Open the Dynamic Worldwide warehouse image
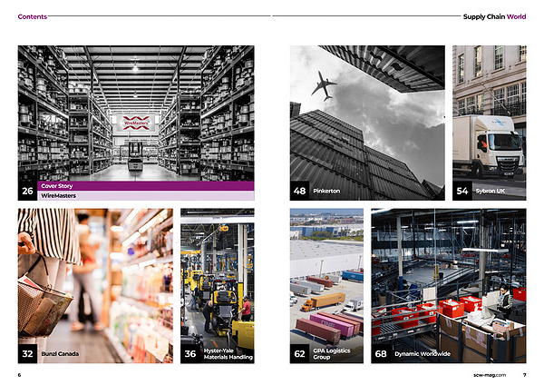The width and height of the screenshot is (544, 385). point(449,286)
